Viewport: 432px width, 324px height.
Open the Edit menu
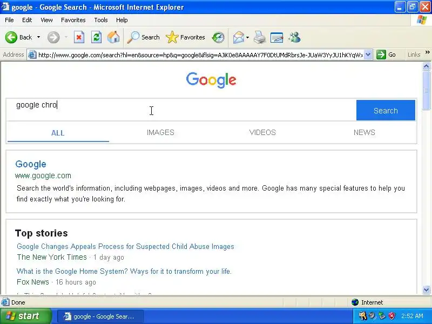pos(27,20)
